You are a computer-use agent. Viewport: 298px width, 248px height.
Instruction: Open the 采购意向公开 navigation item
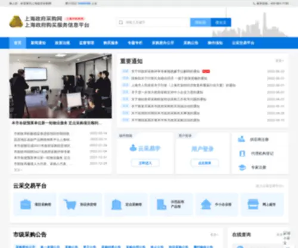coord(163,43)
